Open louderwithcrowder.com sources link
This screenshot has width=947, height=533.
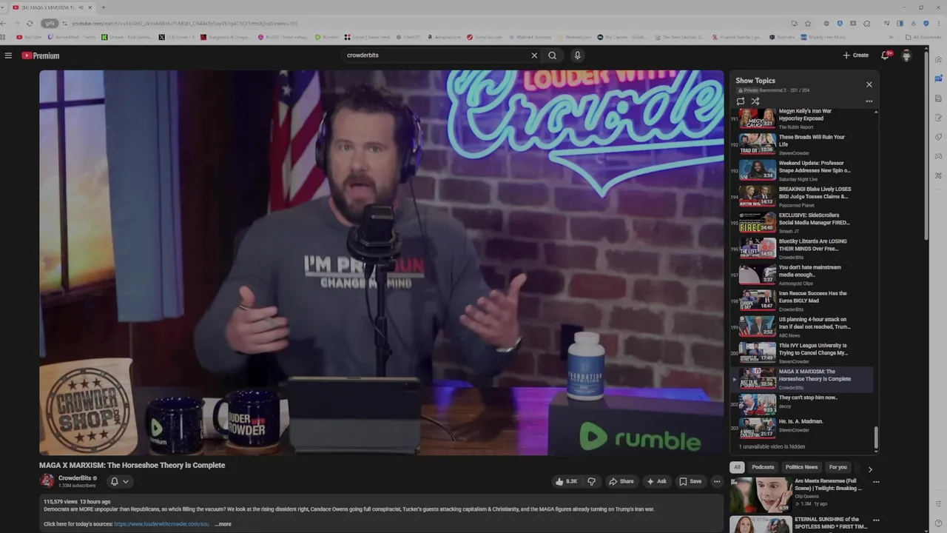coord(162,524)
